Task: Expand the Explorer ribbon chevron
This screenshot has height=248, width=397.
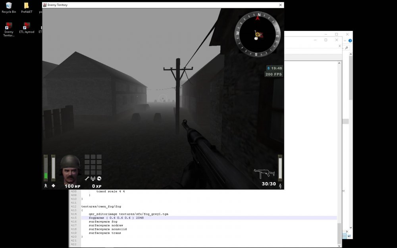Action: [x=345, y=41]
